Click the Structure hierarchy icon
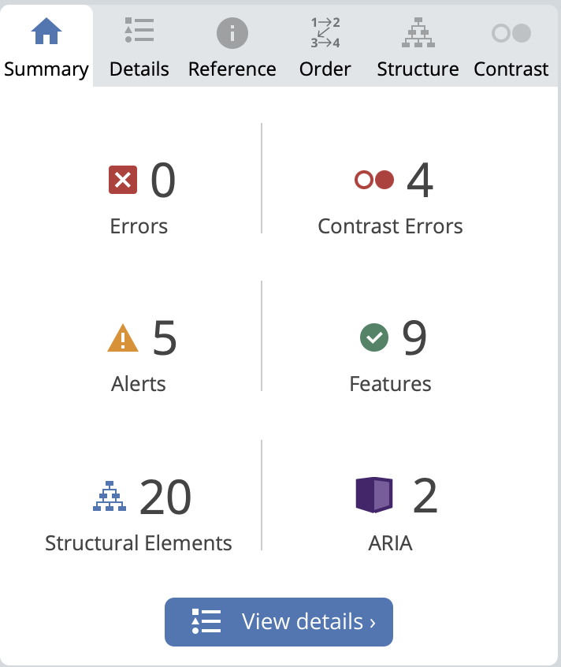The width and height of the screenshot is (561, 667). pos(418,32)
